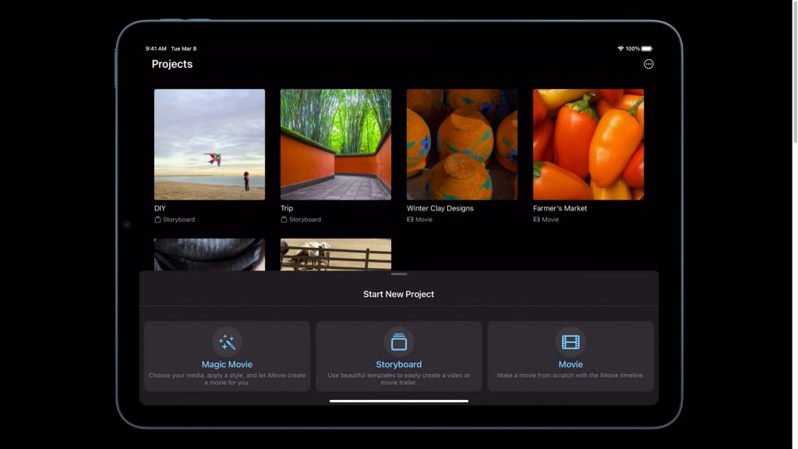Click the sheet grabber handle above Start New Project
This screenshot has width=798, height=449.
click(x=399, y=274)
